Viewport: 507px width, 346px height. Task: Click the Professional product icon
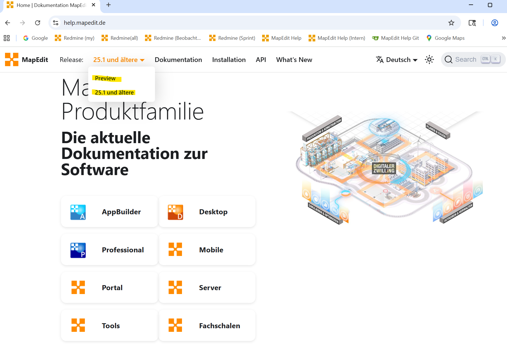[78, 250]
